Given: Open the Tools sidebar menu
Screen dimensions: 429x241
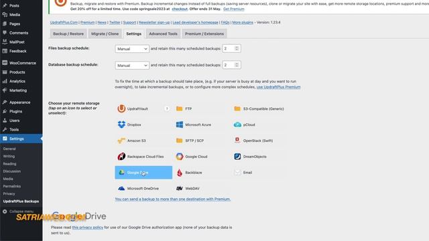Looking at the screenshot, I should click(x=21, y=129).
